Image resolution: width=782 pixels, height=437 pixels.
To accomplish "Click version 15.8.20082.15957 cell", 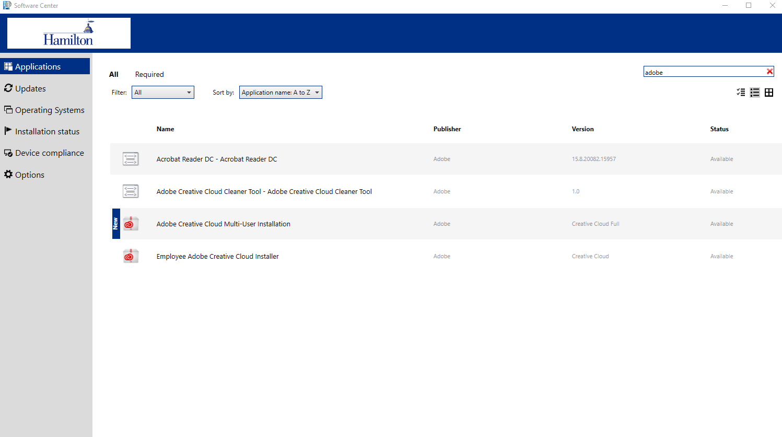I will pyautogui.click(x=594, y=159).
